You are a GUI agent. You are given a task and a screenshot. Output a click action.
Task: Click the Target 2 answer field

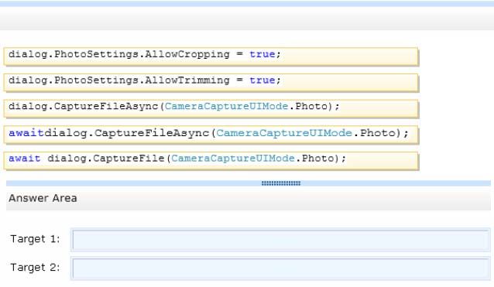(281, 268)
